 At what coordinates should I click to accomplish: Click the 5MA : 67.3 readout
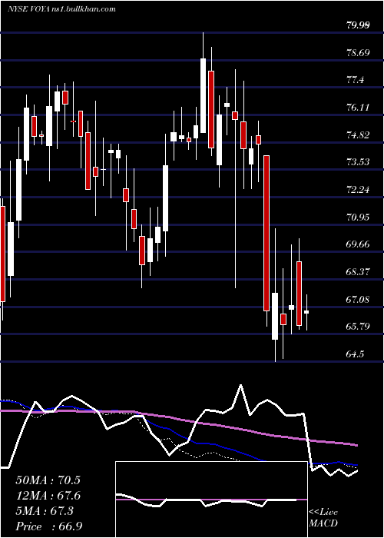(45, 510)
